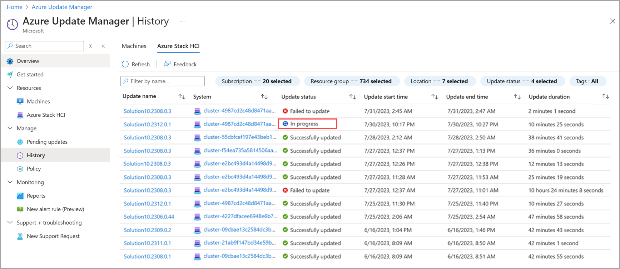Sort by Update status column arrows
Viewport: 620px width, 269px height.
353,97
